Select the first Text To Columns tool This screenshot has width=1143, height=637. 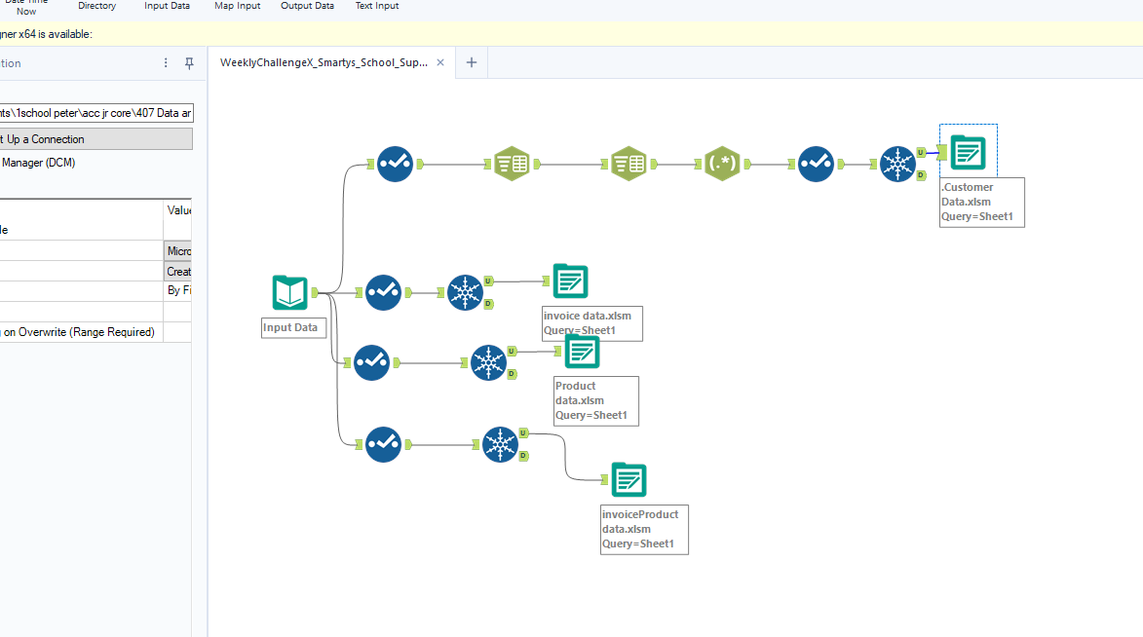click(512, 165)
